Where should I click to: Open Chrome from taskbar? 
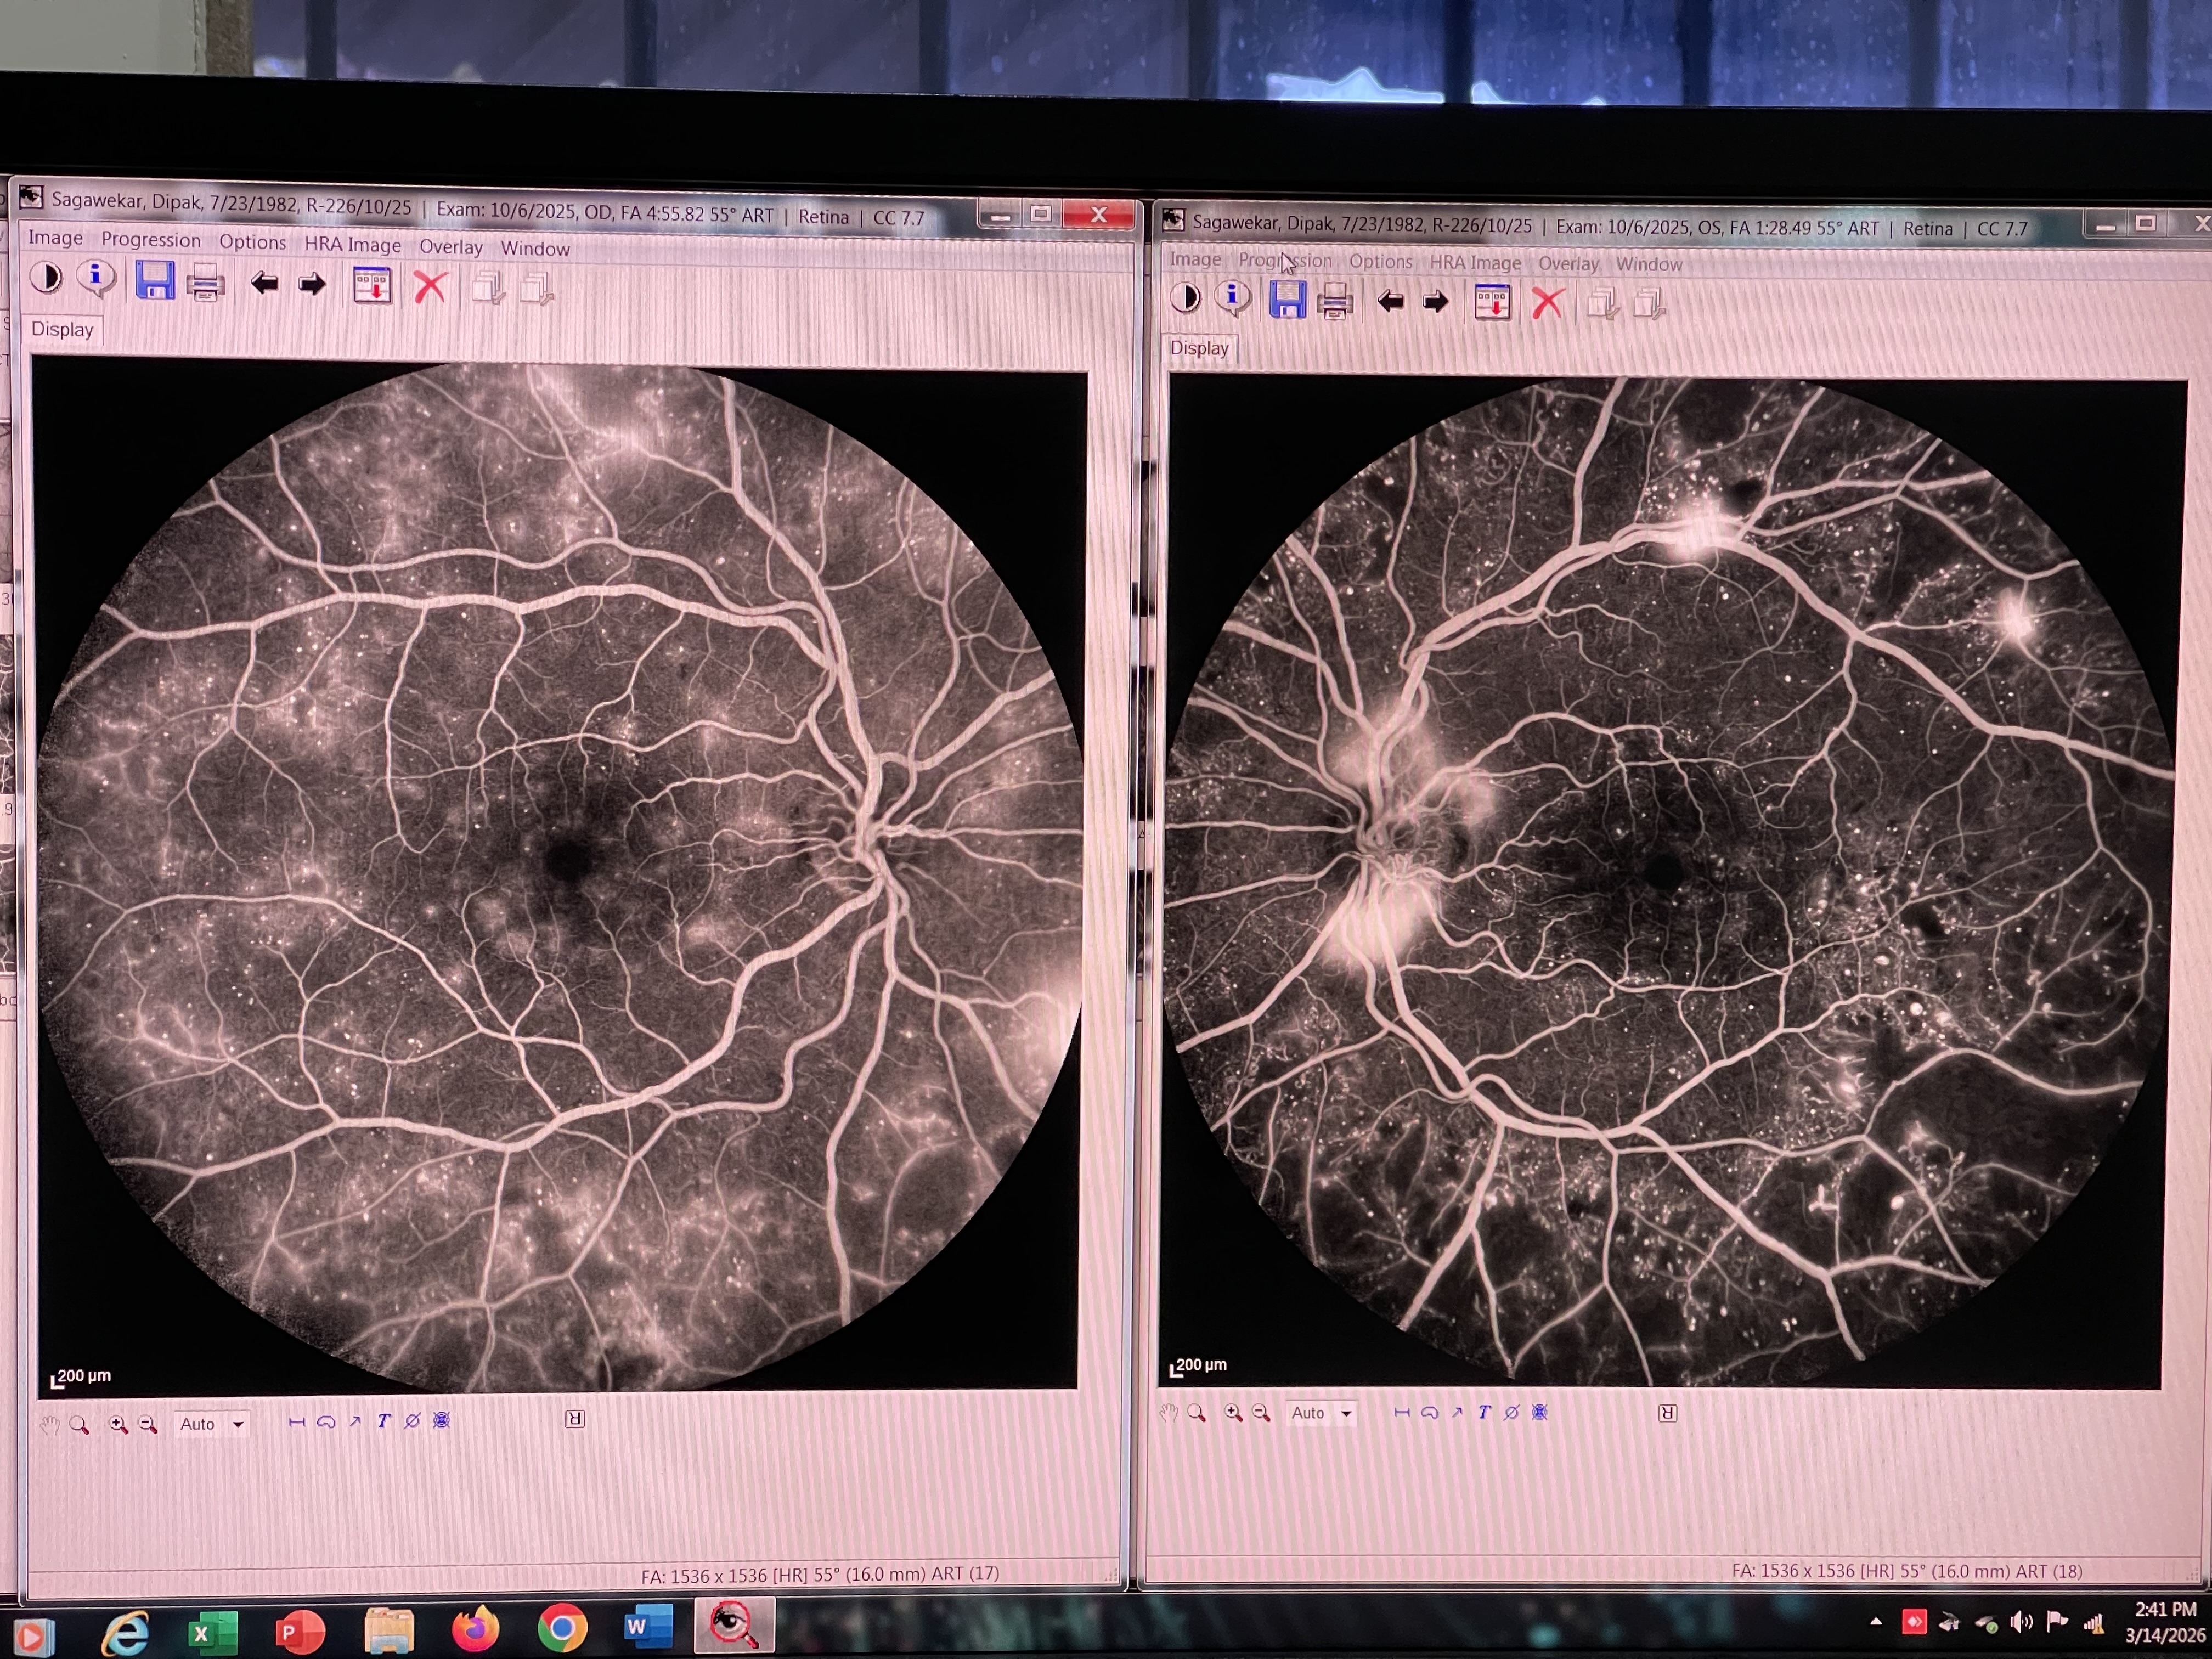click(x=562, y=1629)
